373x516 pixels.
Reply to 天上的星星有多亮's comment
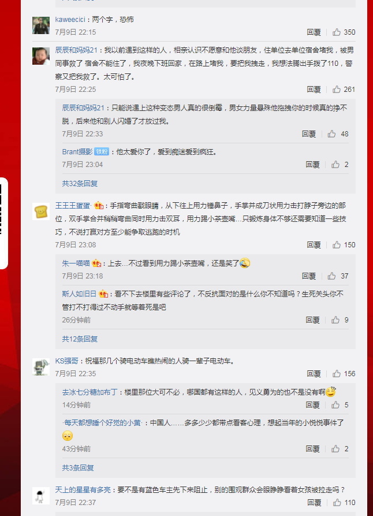(x=314, y=502)
